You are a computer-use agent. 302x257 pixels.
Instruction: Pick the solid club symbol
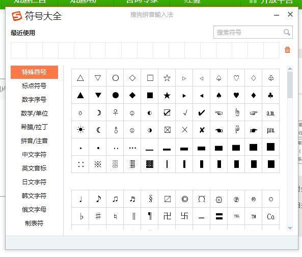pos(270,95)
